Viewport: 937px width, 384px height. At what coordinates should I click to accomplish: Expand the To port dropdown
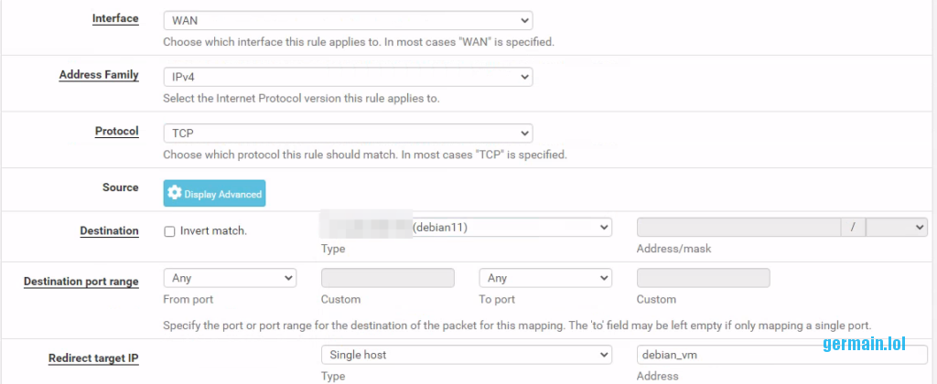click(x=545, y=278)
